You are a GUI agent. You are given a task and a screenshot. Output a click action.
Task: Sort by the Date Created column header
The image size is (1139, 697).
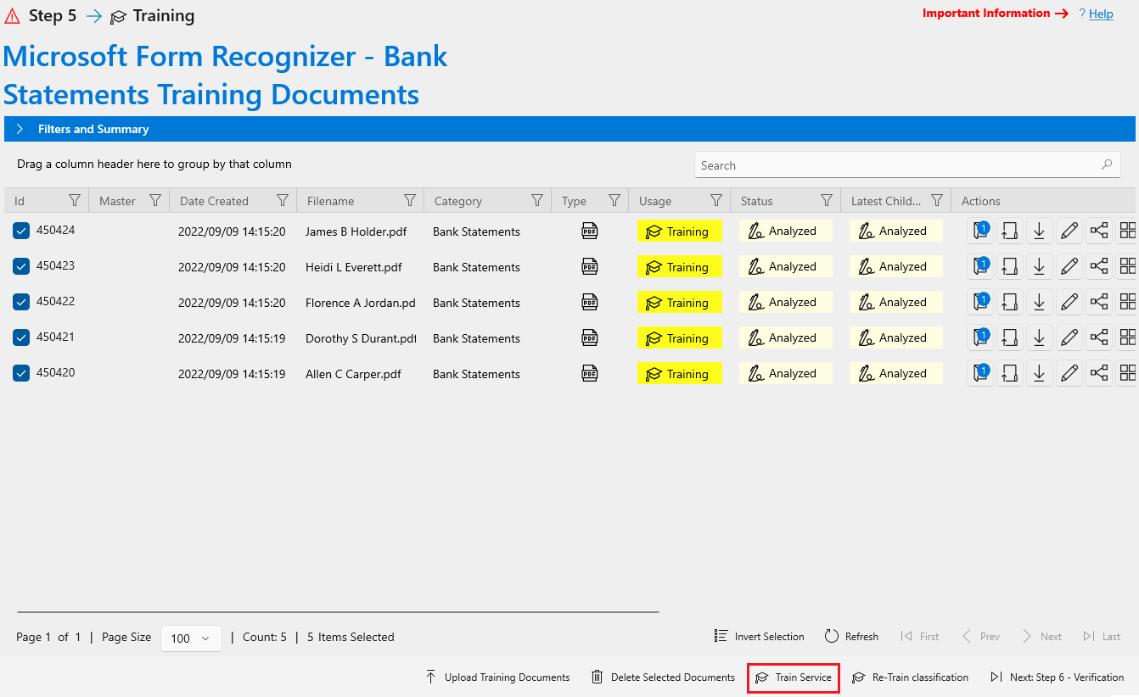click(x=214, y=201)
